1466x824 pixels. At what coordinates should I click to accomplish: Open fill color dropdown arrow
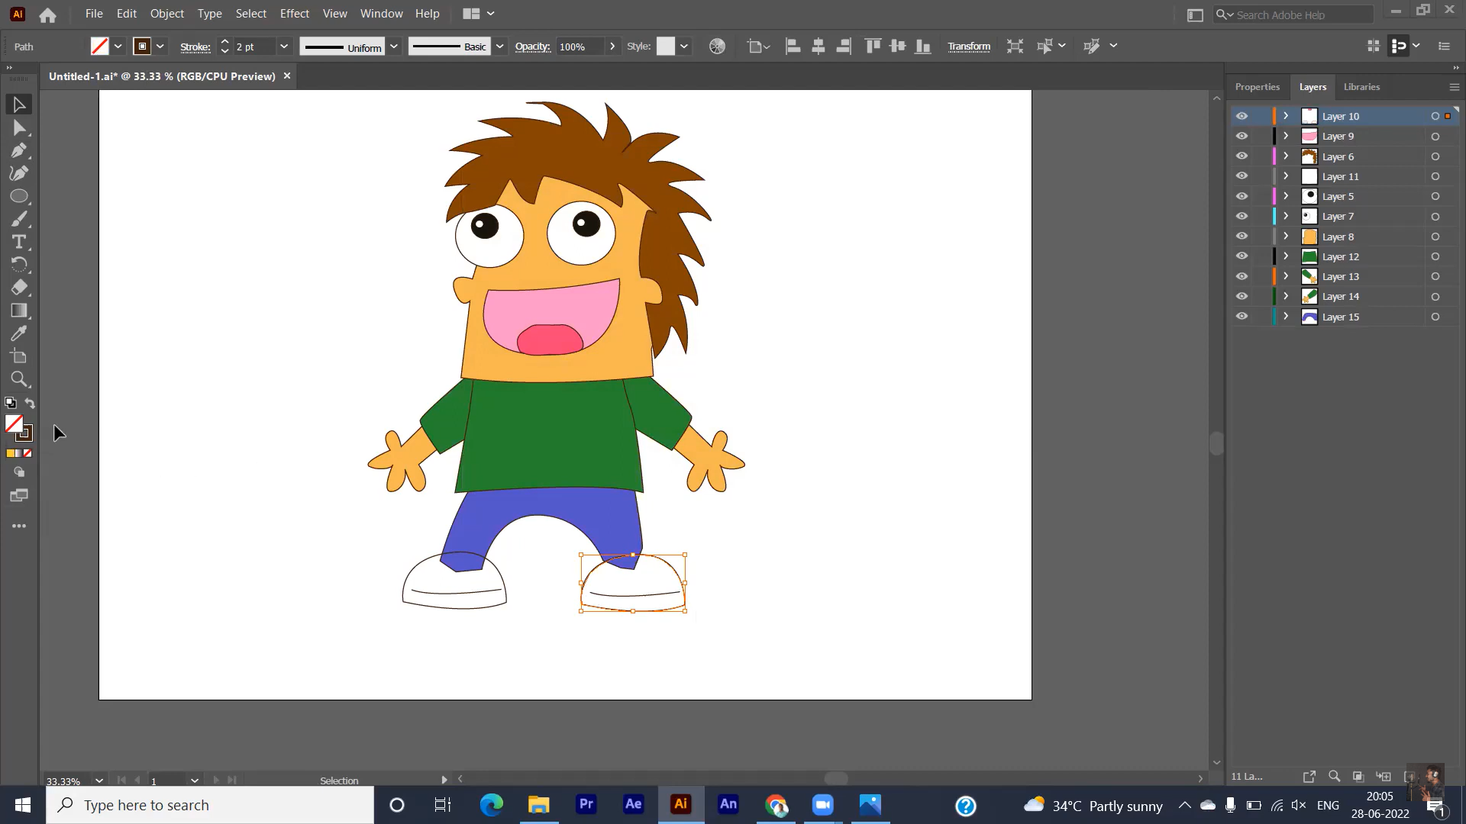pyautogui.click(x=118, y=47)
